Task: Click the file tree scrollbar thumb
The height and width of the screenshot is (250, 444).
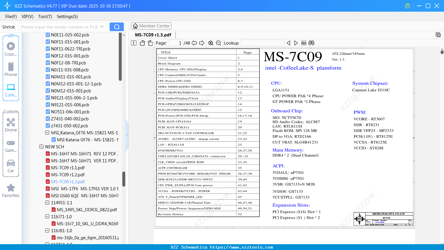Action: point(124,179)
